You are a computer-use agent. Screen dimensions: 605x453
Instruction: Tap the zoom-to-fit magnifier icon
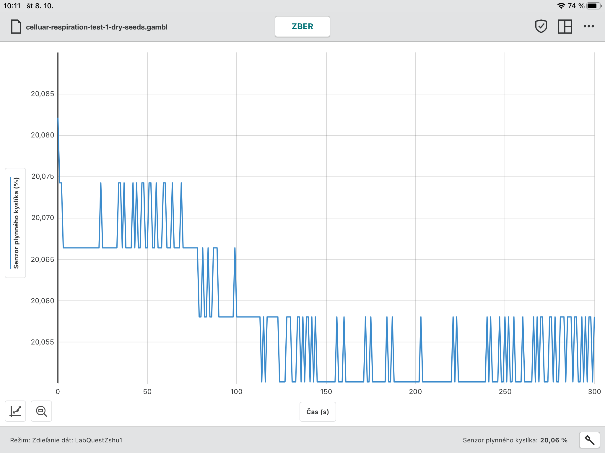click(x=41, y=411)
